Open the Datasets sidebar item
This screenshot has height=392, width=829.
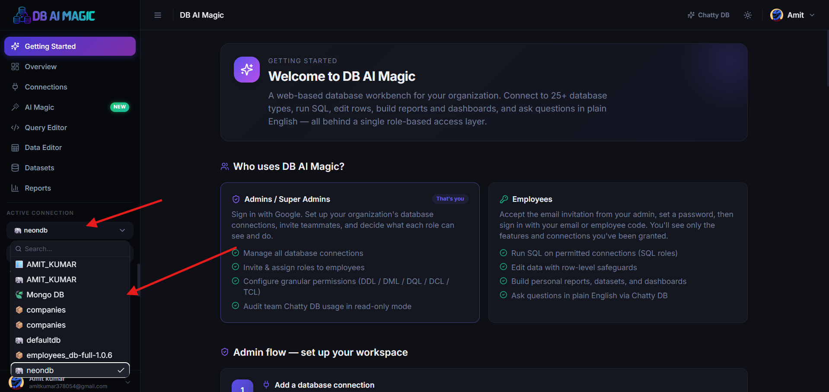click(70, 168)
